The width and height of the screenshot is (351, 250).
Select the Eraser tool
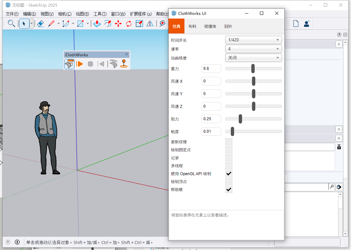tap(40, 24)
